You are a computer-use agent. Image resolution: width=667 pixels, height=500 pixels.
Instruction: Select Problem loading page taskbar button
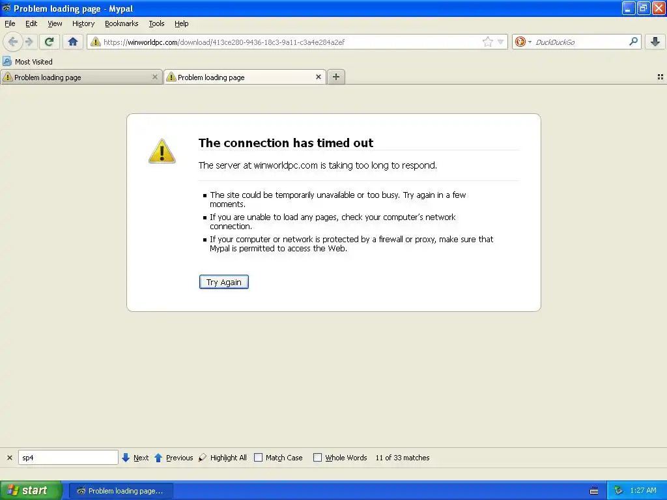click(x=121, y=491)
